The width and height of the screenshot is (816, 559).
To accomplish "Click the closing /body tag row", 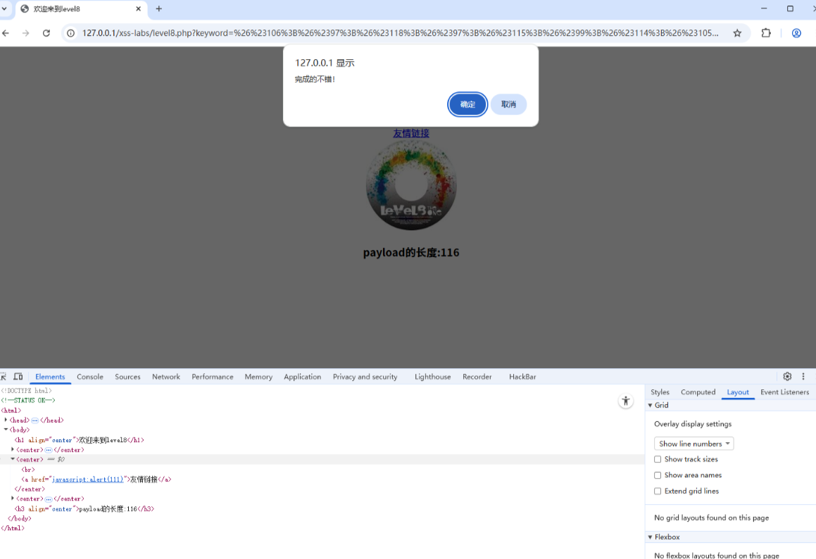I will pyautogui.click(x=19, y=518).
